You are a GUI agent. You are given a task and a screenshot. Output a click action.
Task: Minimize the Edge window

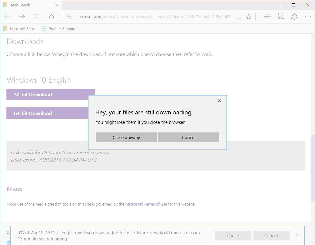[279, 5]
